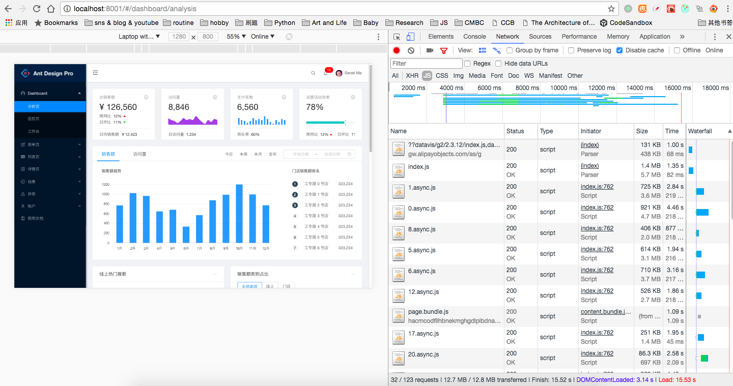Filter sales by 全年
Viewport: 733px width, 386px height.
coord(273,154)
